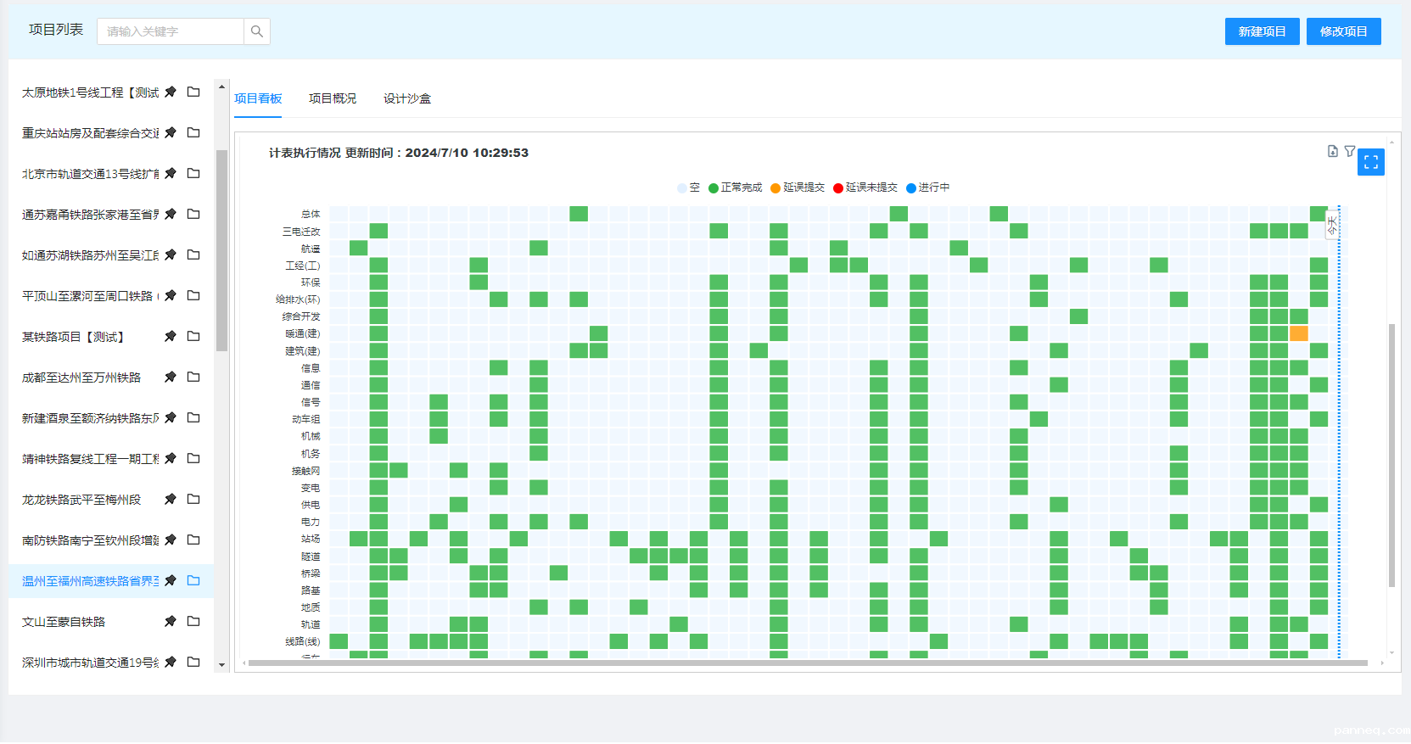Click the search magnifier icon
The height and width of the screenshot is (744, 1411).
(256, 31)
